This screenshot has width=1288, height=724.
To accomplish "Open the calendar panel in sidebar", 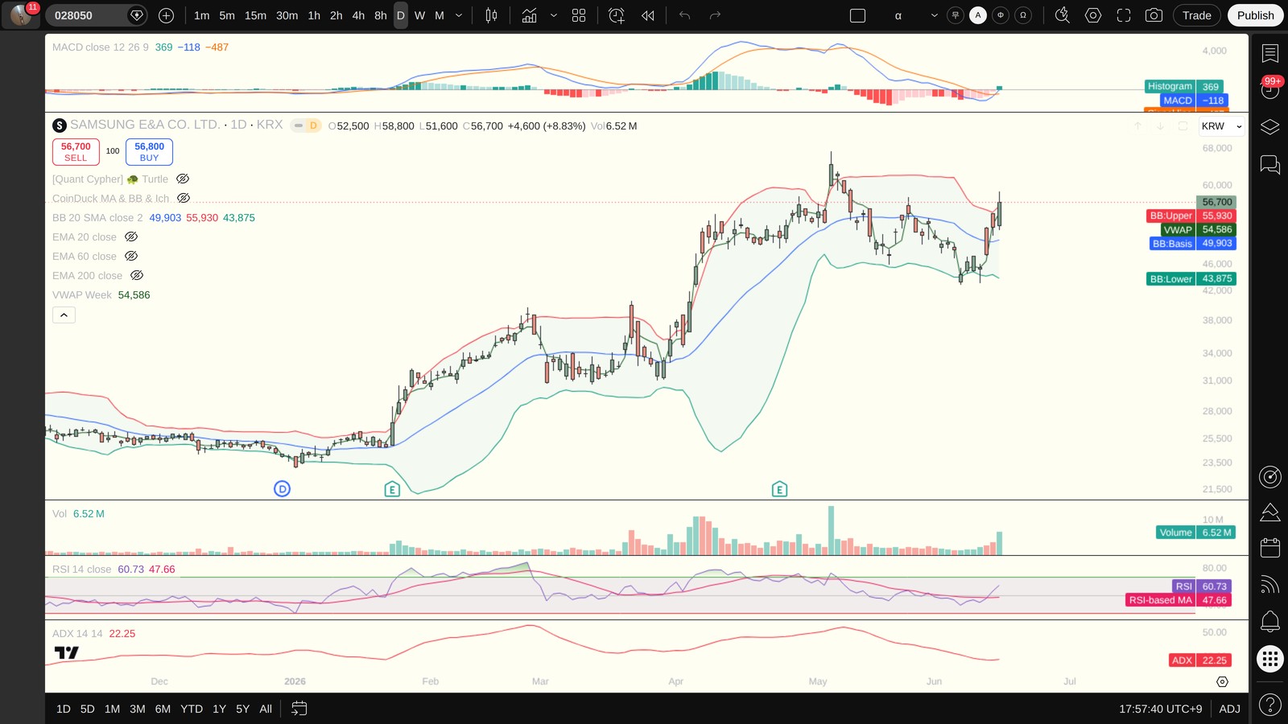I will tap(1270, 548).
